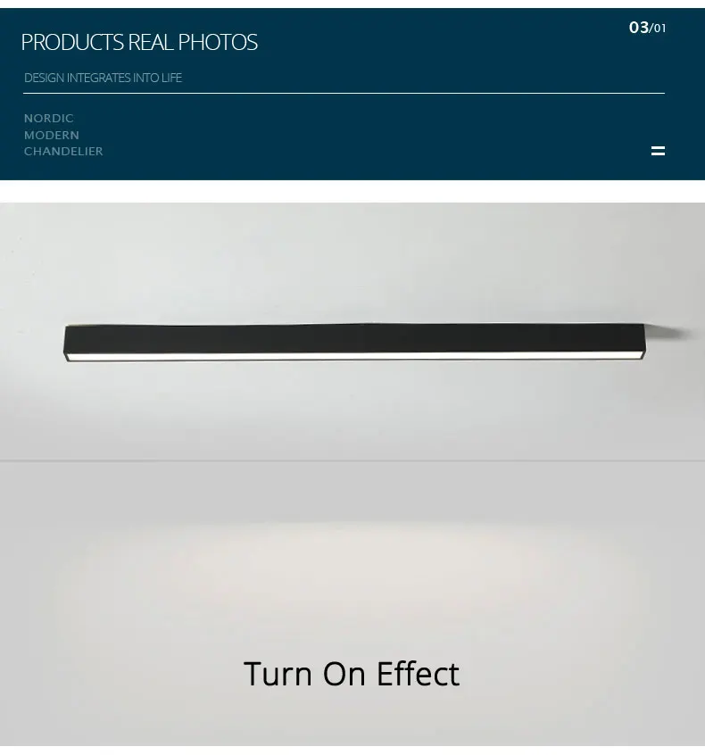The height and width of the screenshot is (755, 705).
Task: Click the small /01 page total
Action: click(658, 29)
